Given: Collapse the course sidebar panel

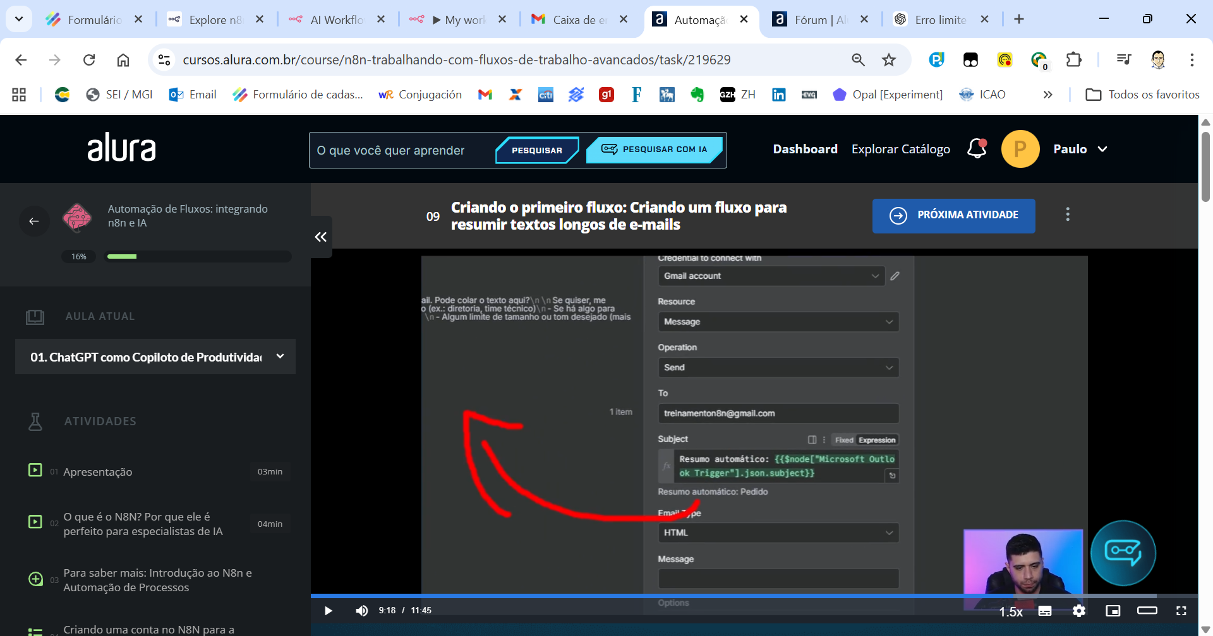Looking at the screenshot, I should [x=320, y=237].
